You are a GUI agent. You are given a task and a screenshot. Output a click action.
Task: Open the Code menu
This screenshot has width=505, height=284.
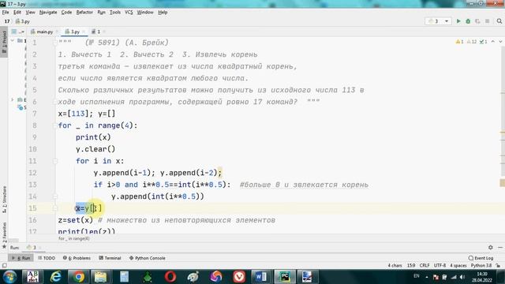[66, 13]
